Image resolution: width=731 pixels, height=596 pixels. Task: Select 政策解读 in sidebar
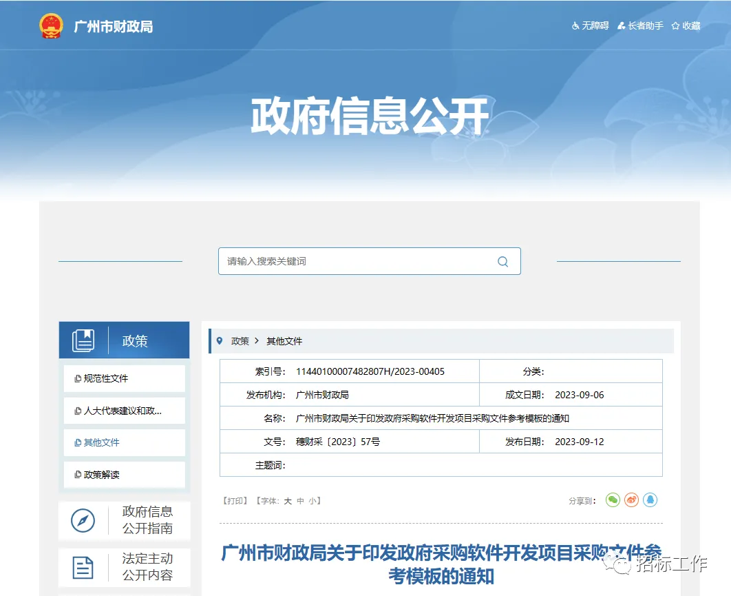pyautogui.click(x=124, y=475)
